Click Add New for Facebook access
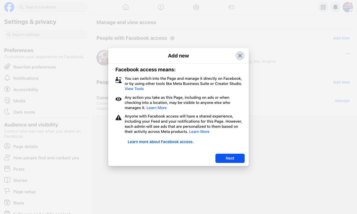Viewport: 357px width, 214px height. click(x=341, y=38)
